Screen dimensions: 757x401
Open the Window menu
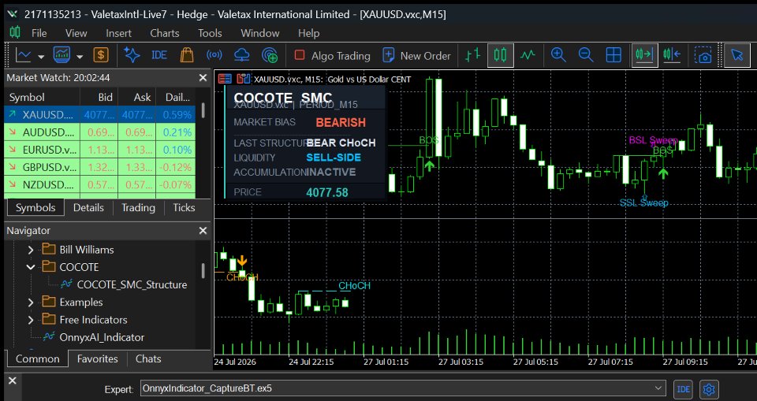point(260,33)
